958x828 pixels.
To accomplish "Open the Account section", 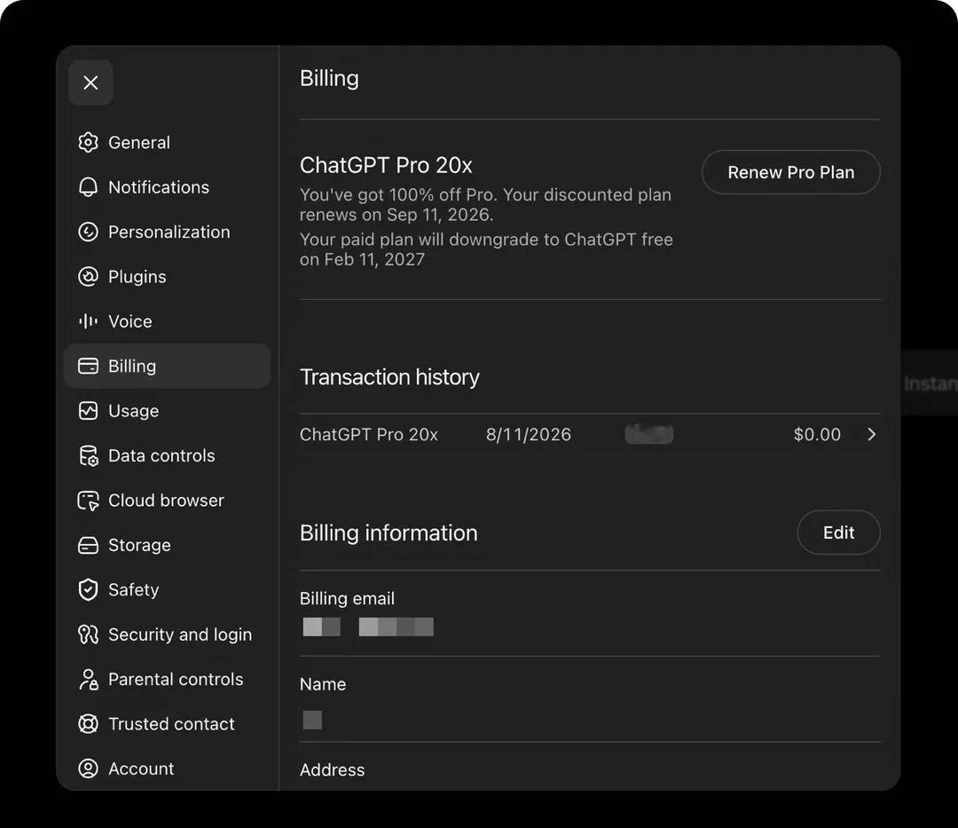I will click(x=167, y=769).
